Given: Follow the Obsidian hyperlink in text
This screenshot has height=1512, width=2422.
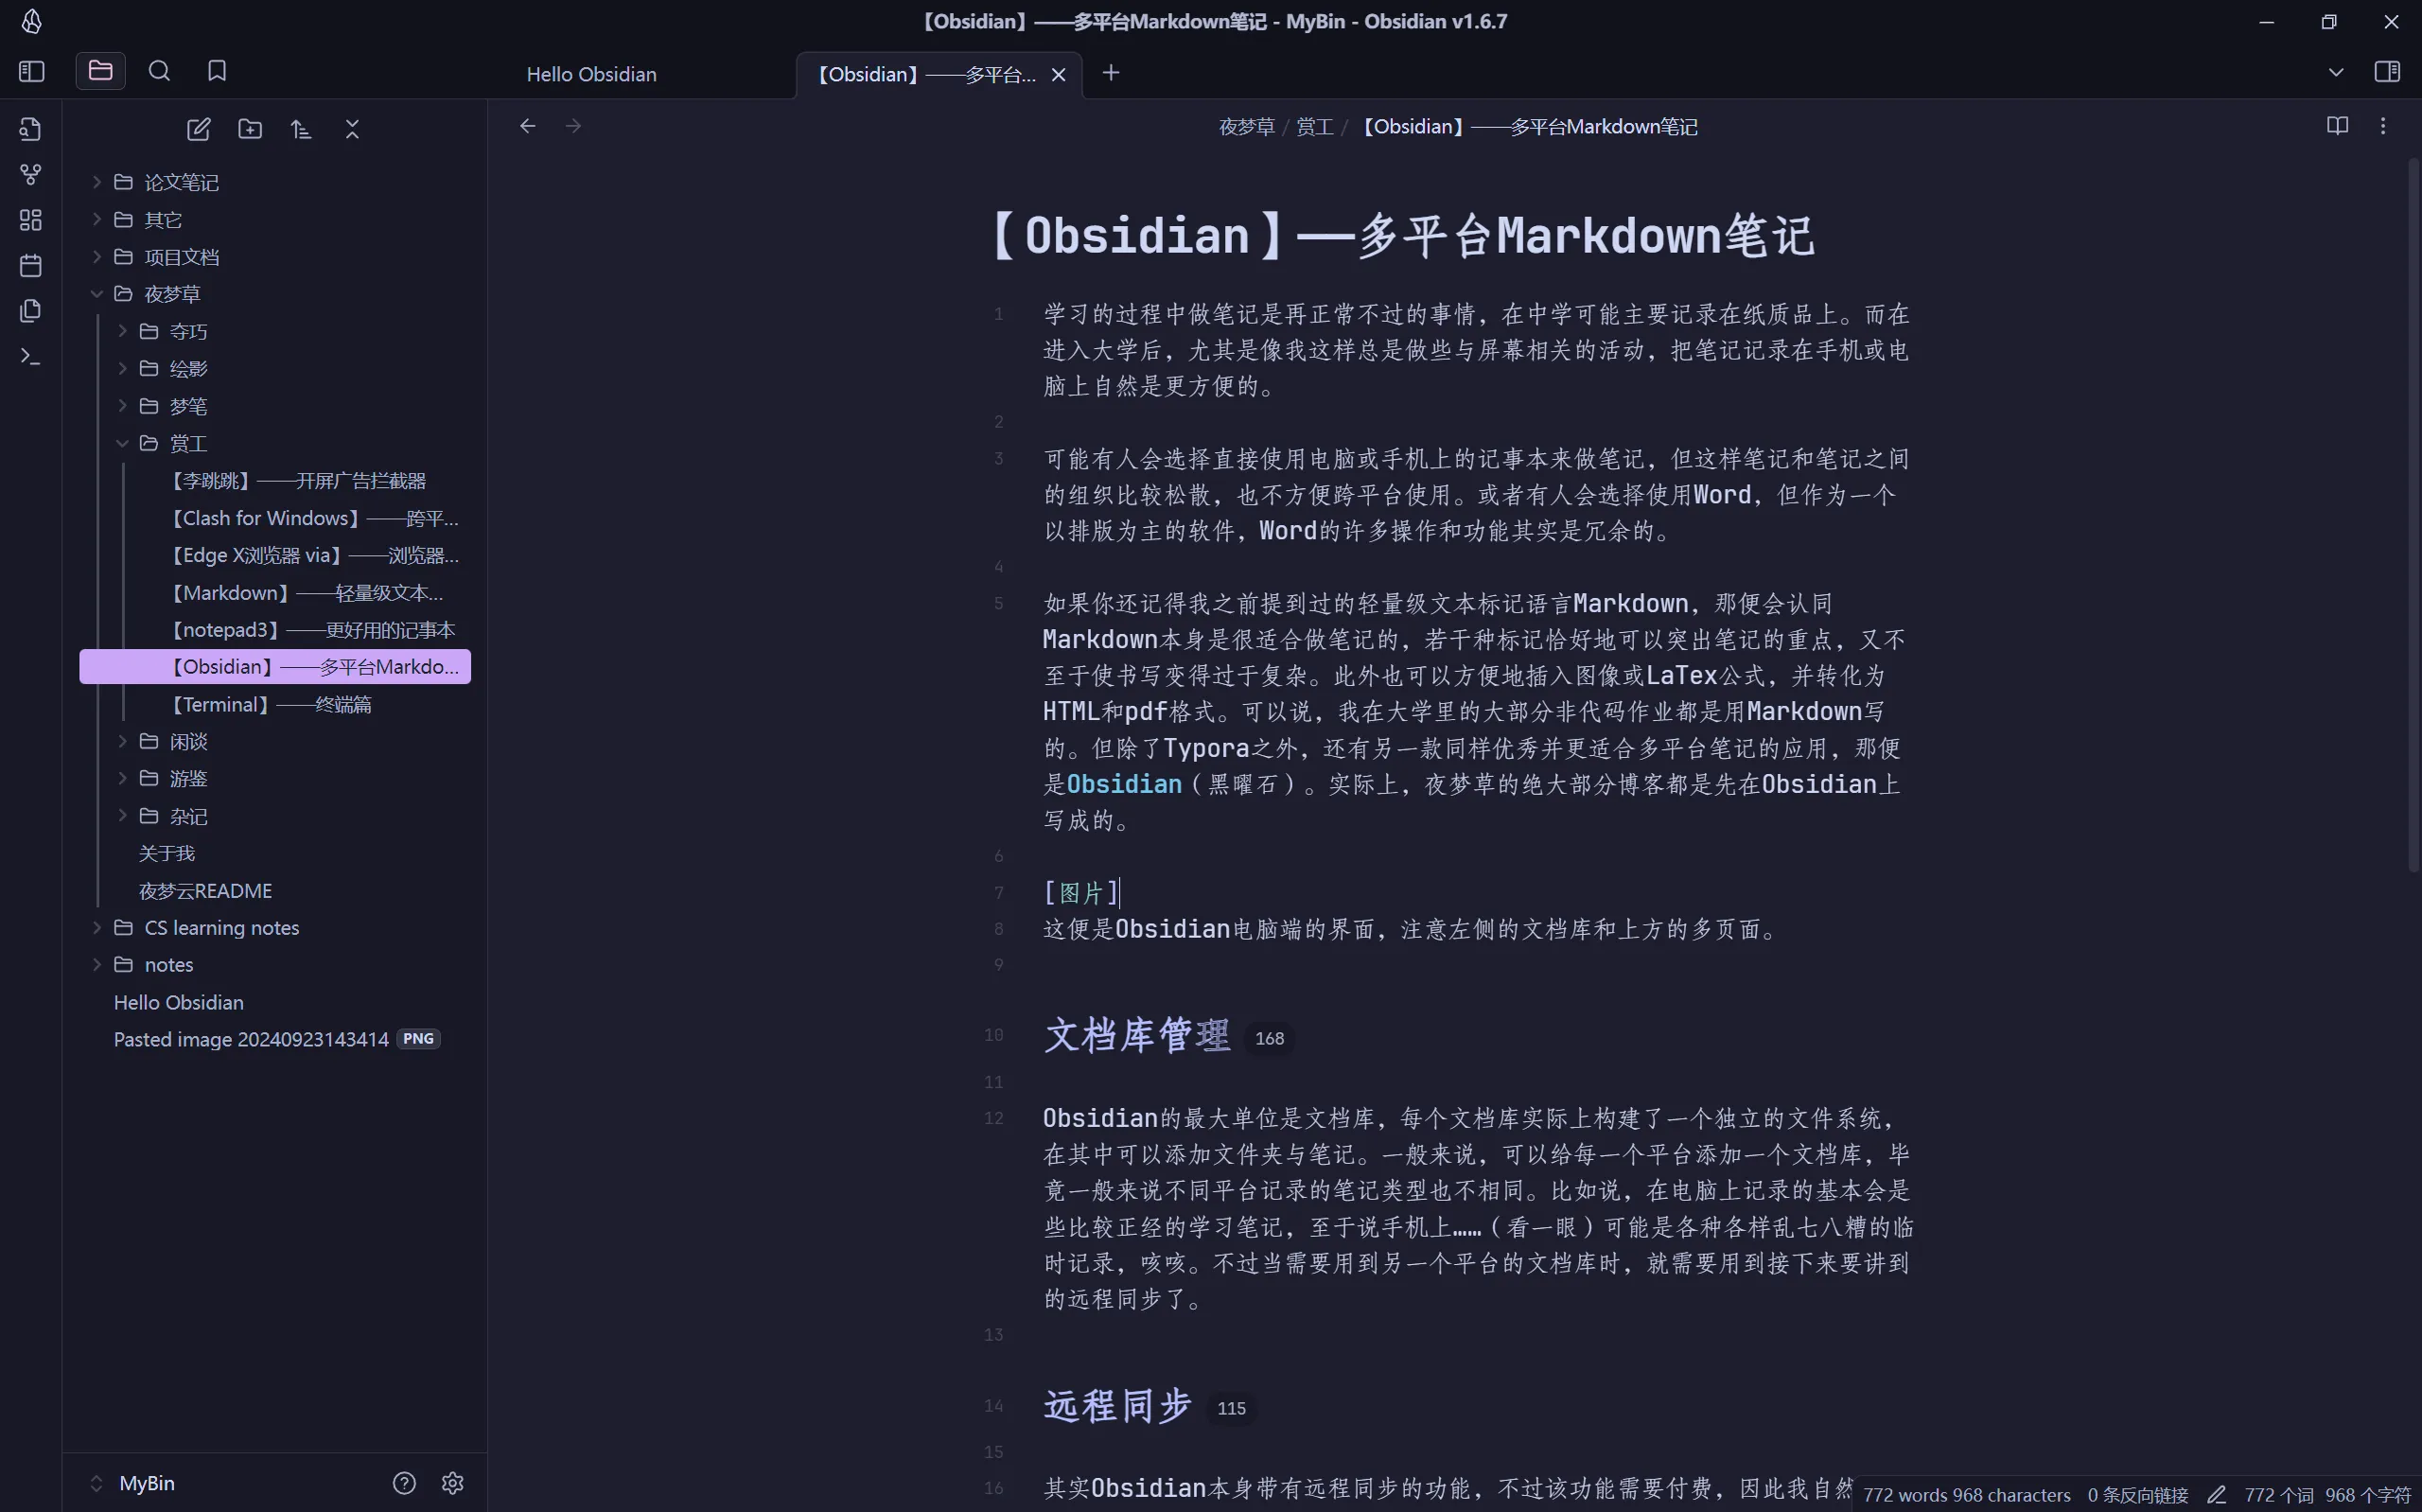Looking at the screenshot, I should (x=1124, y=784).
